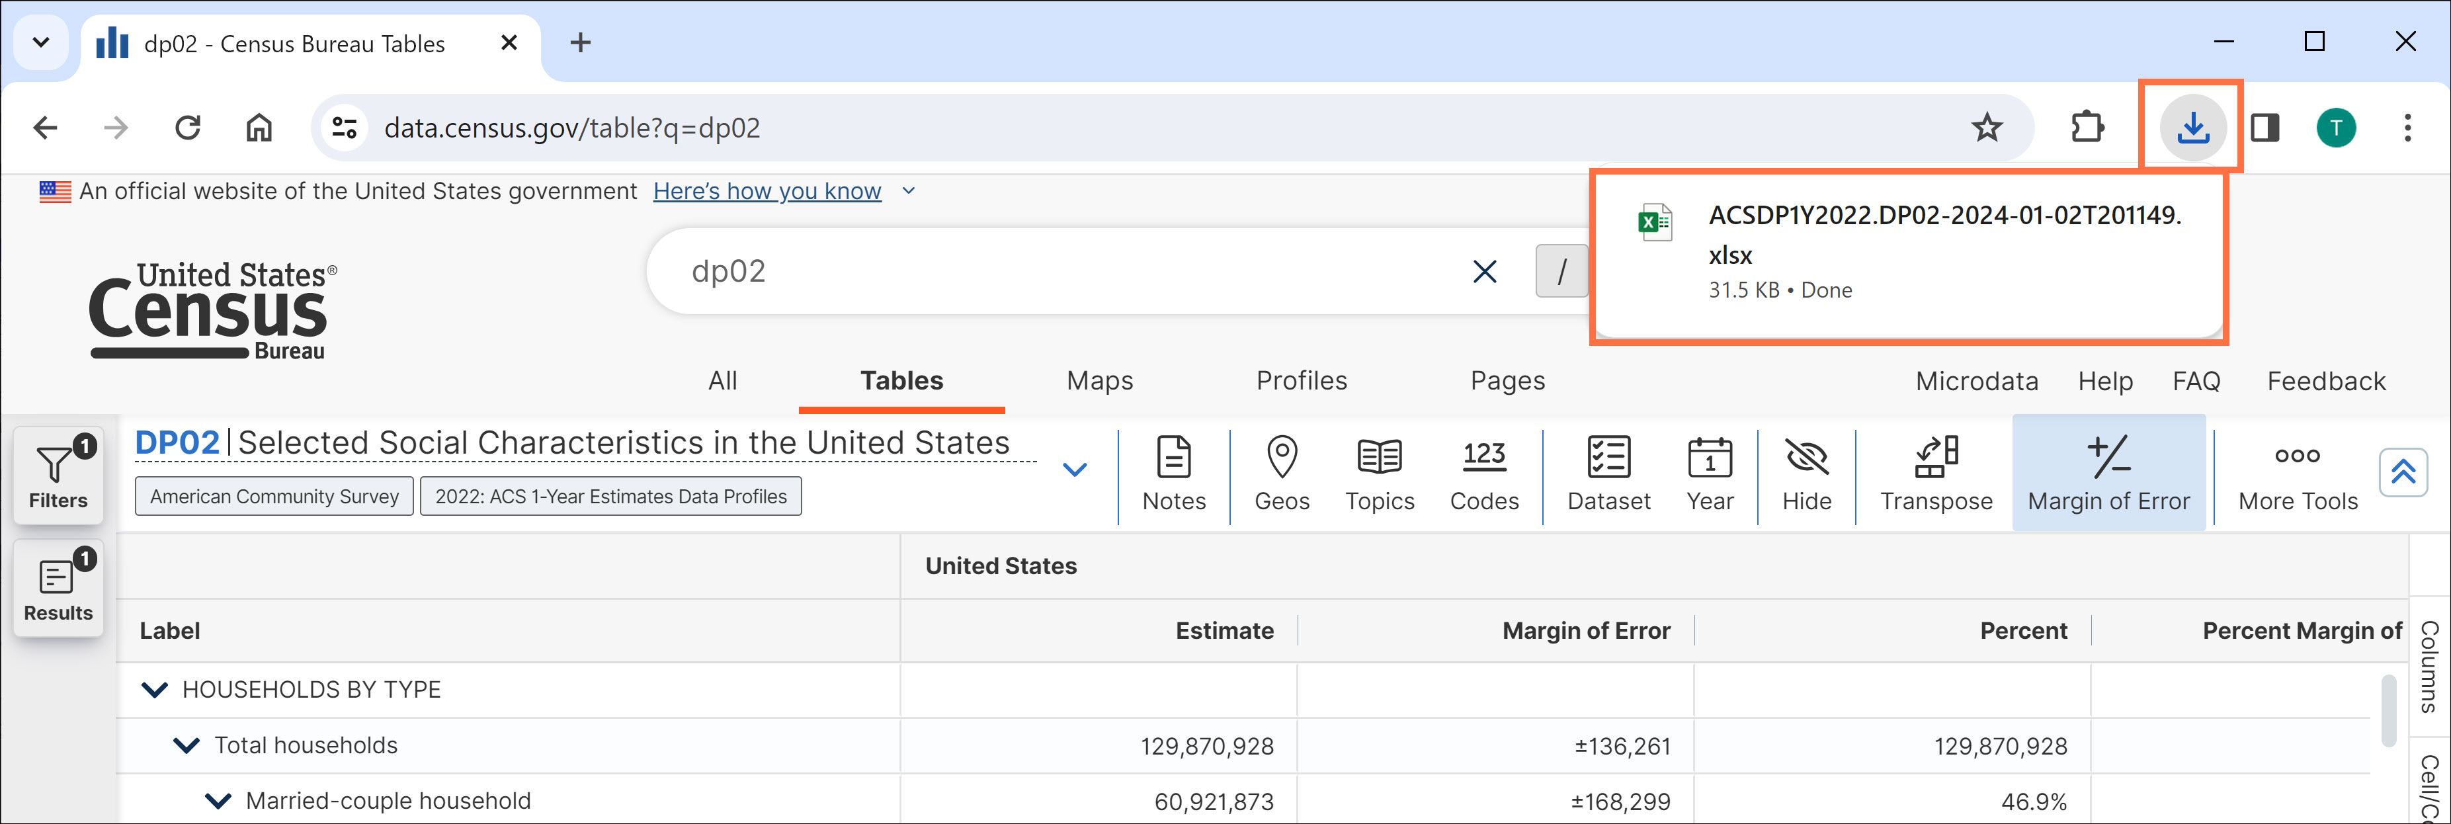Collapse the table toolbar upward
Viewport: 2451px width, 824px height.
[2405, 472]
